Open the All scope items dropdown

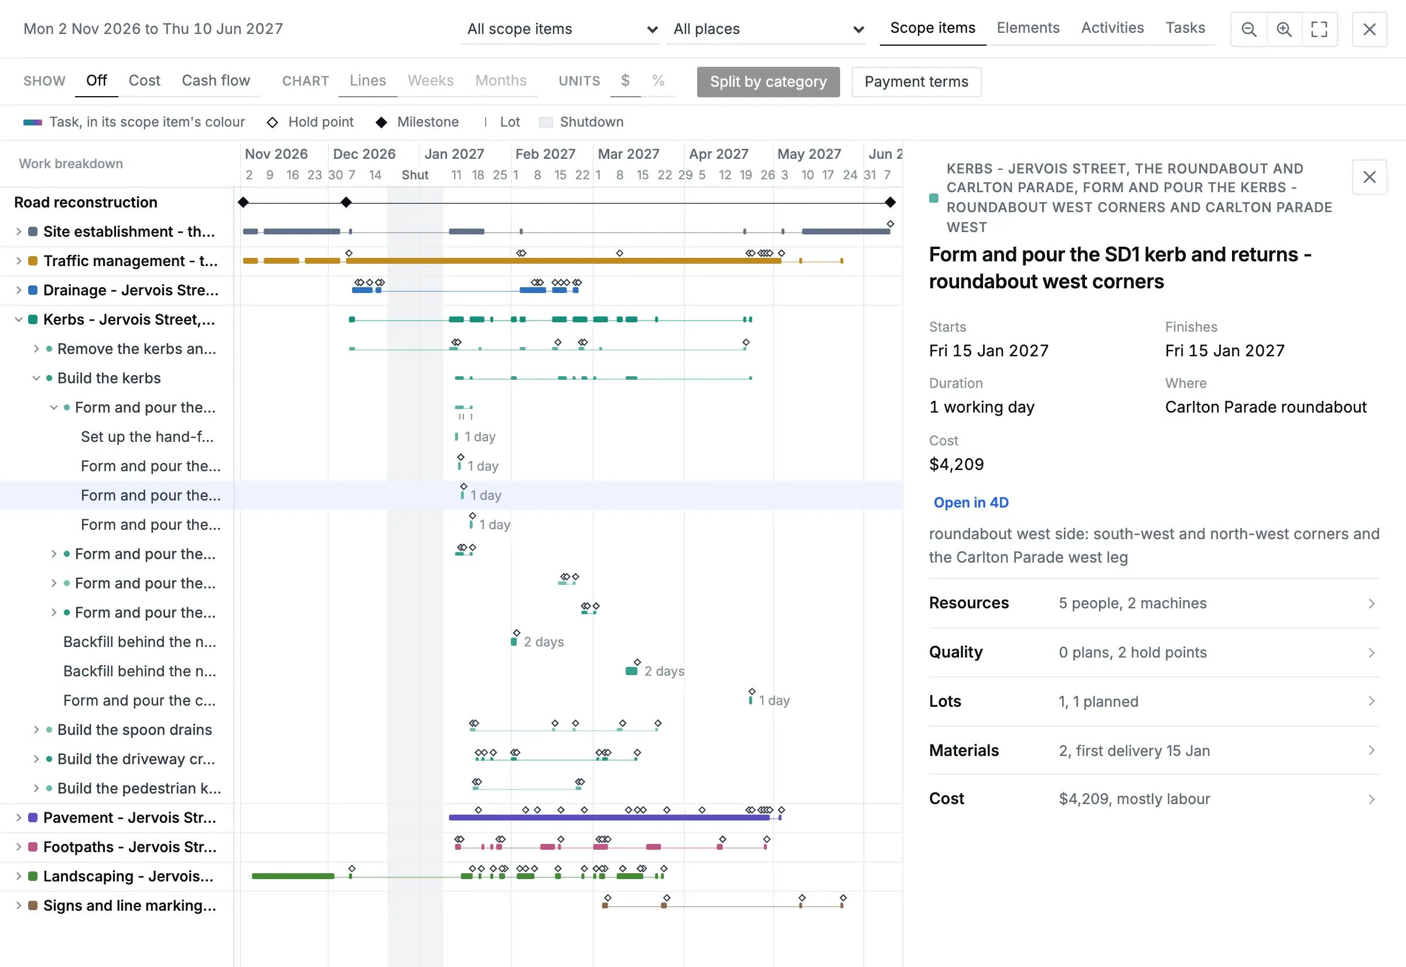[560, 29]
